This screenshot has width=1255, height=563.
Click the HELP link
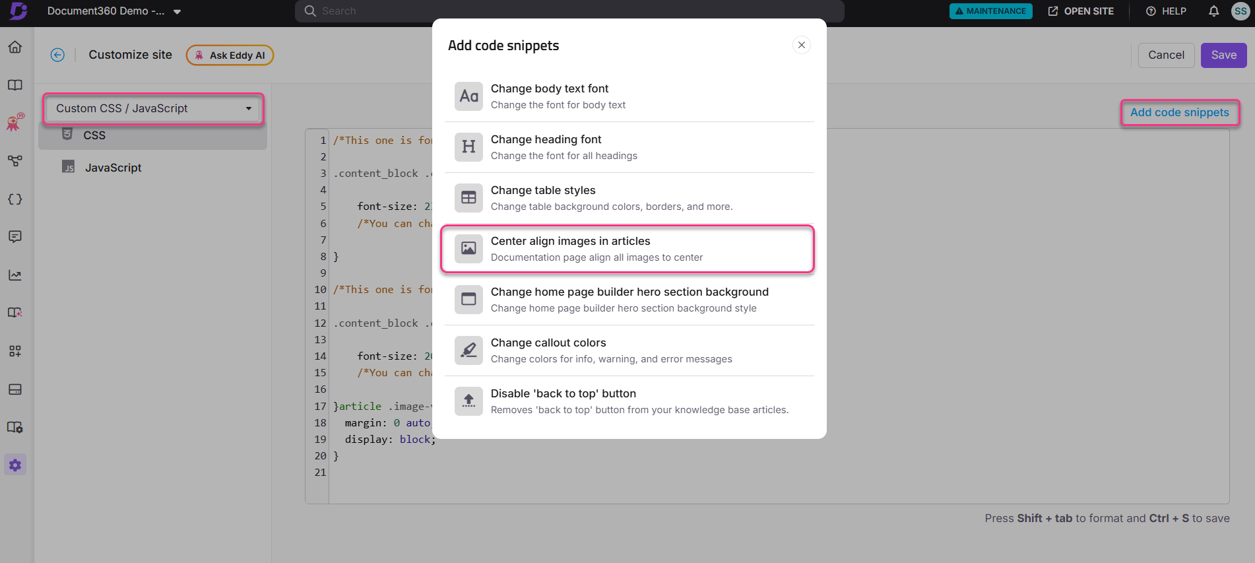click(x=1166, y=11)
